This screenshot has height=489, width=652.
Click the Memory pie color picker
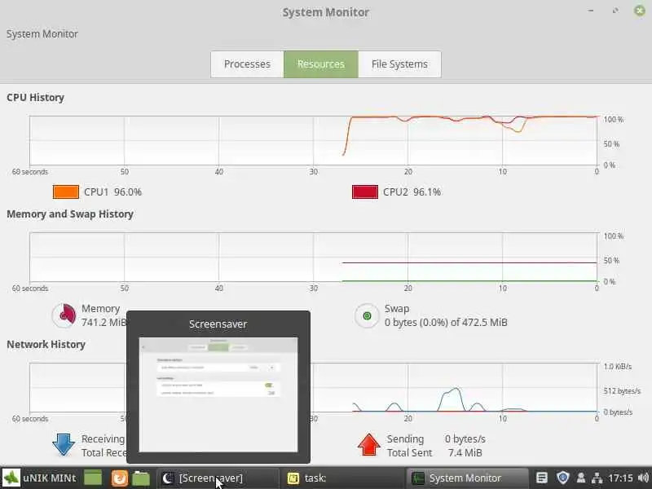[x=64, y=315]
